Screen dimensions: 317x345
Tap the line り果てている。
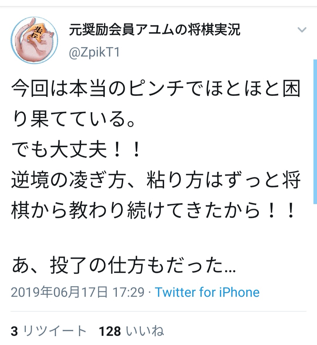(x=73, y=119)
